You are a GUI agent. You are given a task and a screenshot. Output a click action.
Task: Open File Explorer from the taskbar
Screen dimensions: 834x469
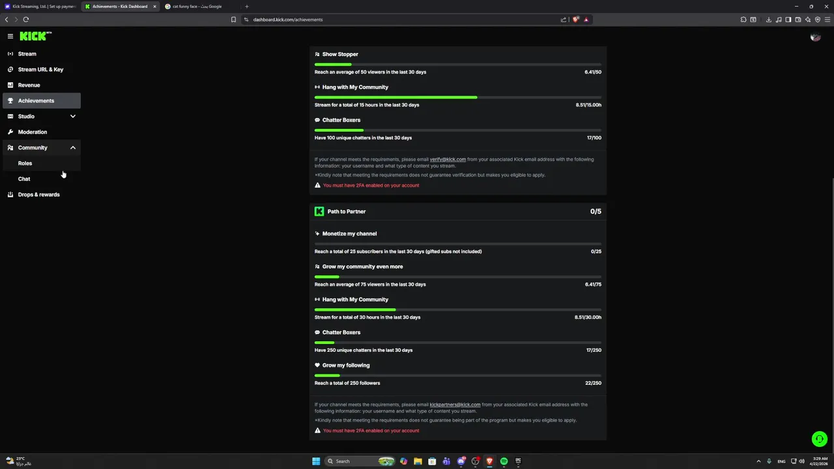pyautogui.click(x=418, y=461)
